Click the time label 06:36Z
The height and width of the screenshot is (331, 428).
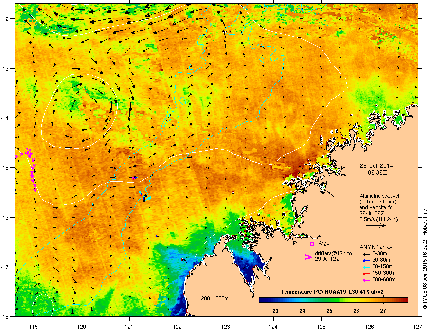(x=377, y=173)
